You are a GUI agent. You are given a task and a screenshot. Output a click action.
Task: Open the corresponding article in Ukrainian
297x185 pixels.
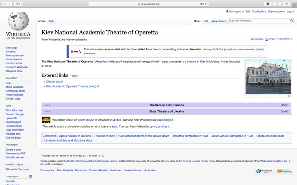[x=171, y=49]
